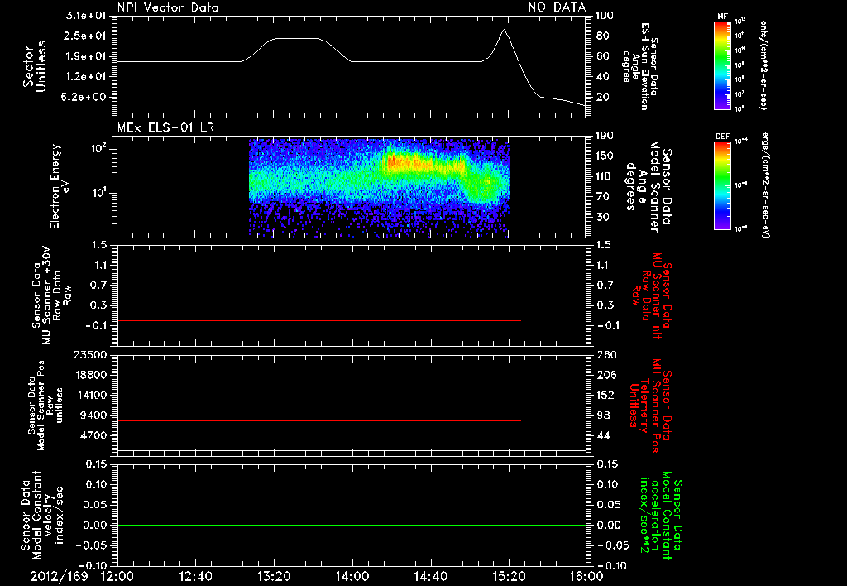Screen dimensions: 847x586
Task: Click the 'Model Scanner Pos Raw' axis title
Action: pos(45,406)
